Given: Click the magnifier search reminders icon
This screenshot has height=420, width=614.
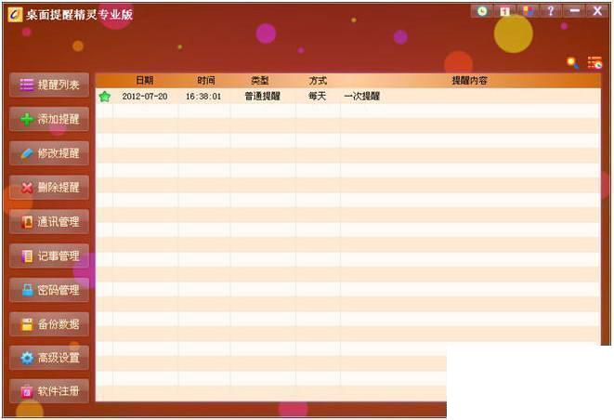Looking at the screenshot, I should (572, 62).
